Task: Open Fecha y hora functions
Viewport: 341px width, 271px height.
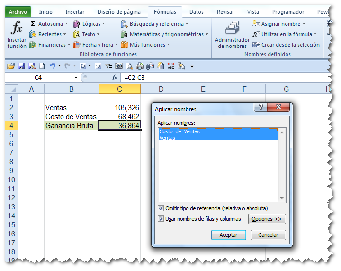Action: (95, 45)
